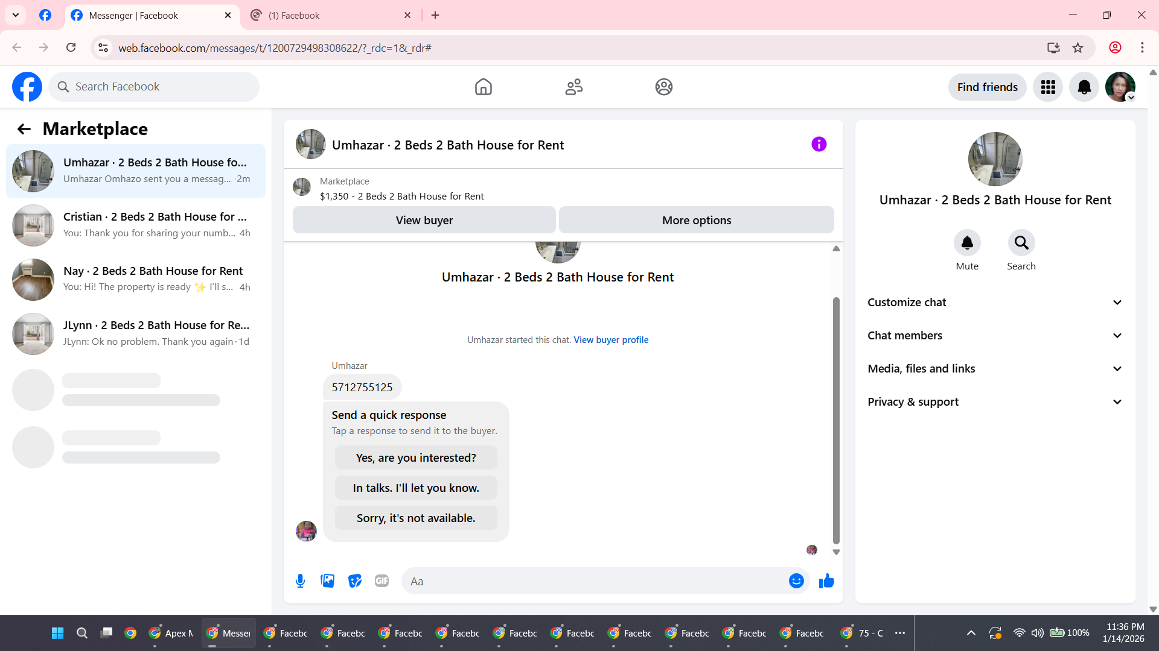The image size is (1159, 651).
Task: Mute this conversation with the bell button
Action: [967, 243]
